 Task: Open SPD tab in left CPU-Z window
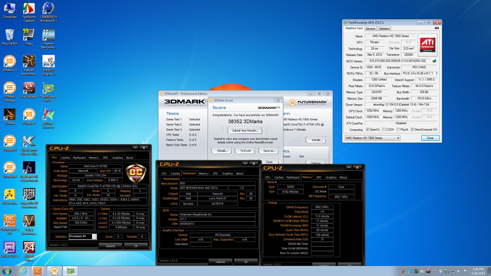(x=105, y=158)
